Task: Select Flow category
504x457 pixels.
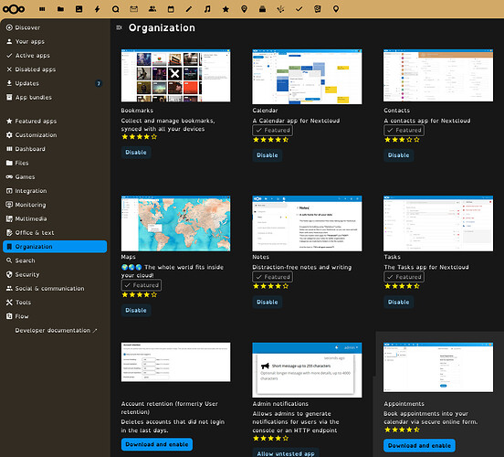Action: tap(55, 316)
